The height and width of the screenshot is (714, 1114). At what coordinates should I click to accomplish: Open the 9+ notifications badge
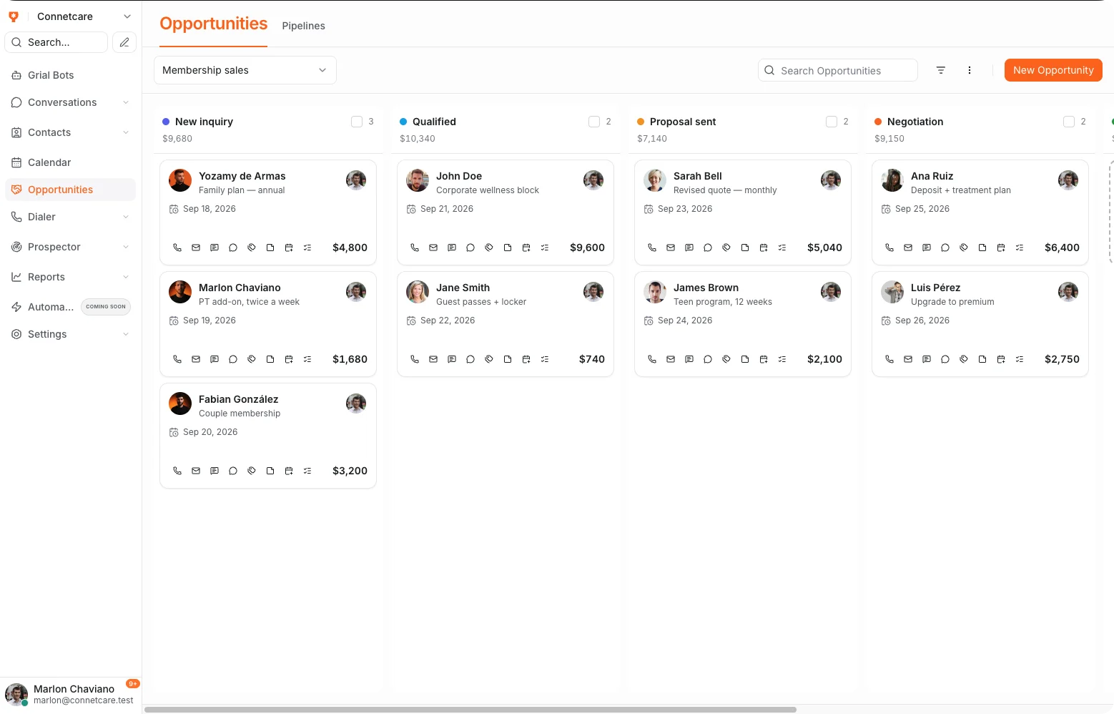coord(133,684)
